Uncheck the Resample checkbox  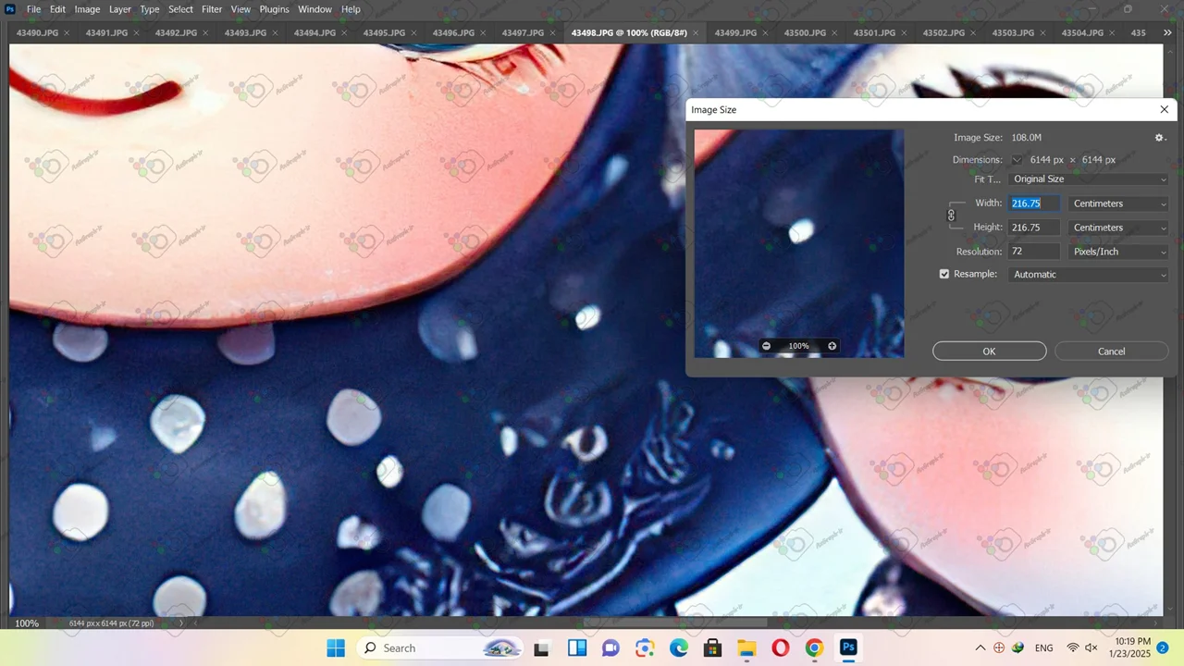pyautogui.click(x=944, y=275)
